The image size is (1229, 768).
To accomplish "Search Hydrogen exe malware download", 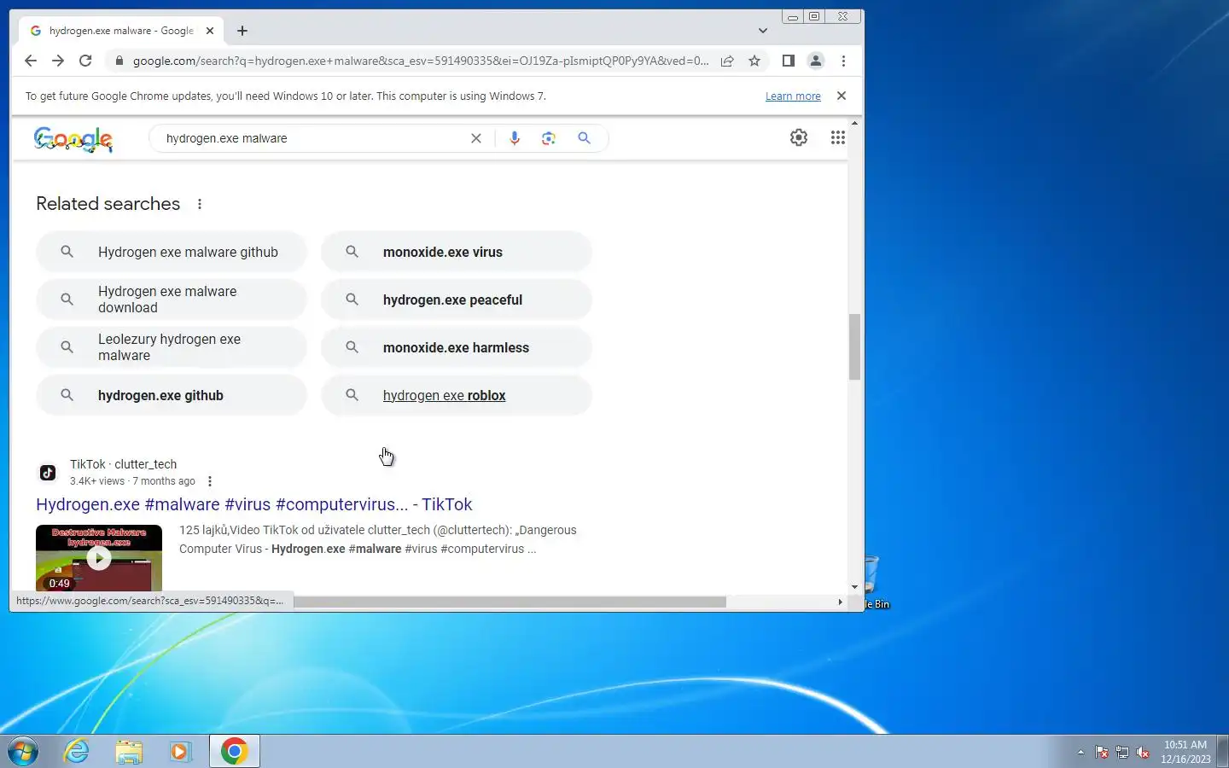I will click(x=172, y=300).
